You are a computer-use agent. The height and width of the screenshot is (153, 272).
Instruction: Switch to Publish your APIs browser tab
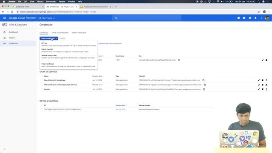point(96,7)
